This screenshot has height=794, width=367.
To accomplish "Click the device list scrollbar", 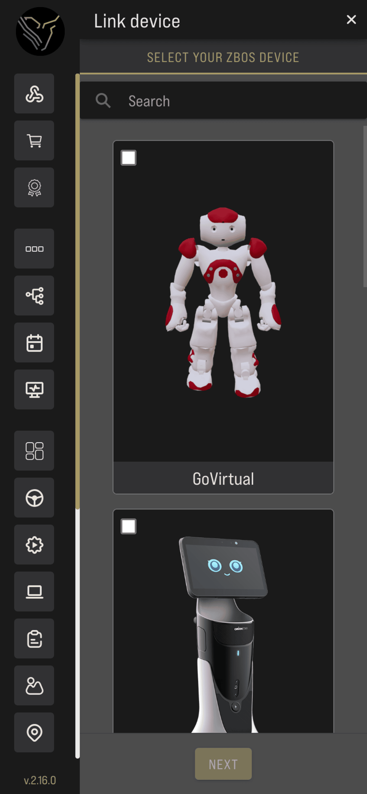I will 365,206.
